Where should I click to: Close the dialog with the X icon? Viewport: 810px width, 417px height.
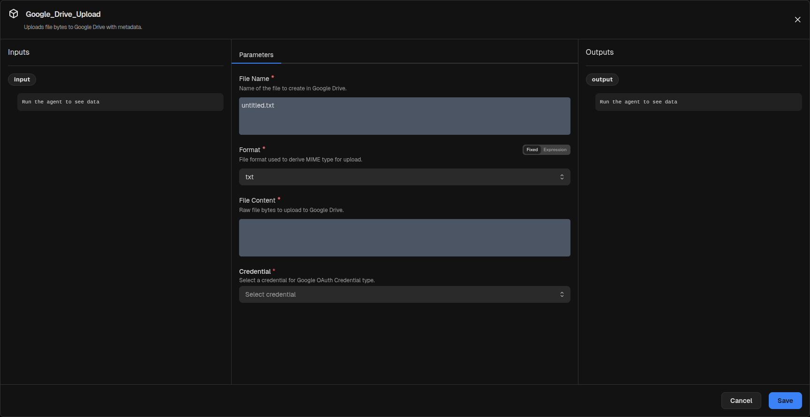(797, 20)
